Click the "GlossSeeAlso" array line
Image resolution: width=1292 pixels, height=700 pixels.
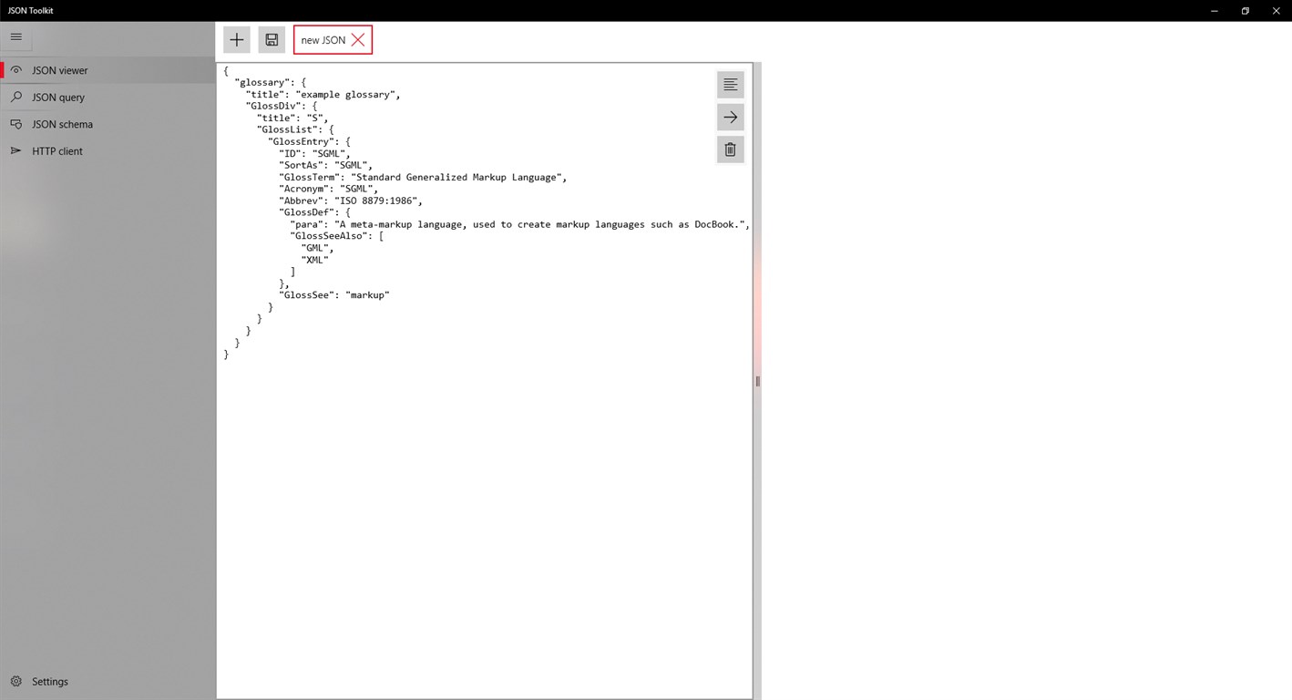(336, 236)
